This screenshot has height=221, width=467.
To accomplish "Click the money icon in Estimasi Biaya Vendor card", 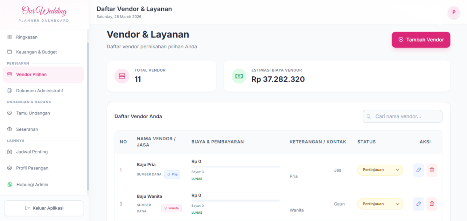I will (x=239, y=76).
